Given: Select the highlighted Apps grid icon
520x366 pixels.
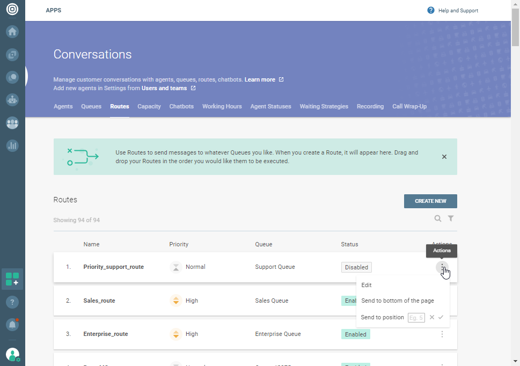Looking at the screenshot, I should [12, 279].
